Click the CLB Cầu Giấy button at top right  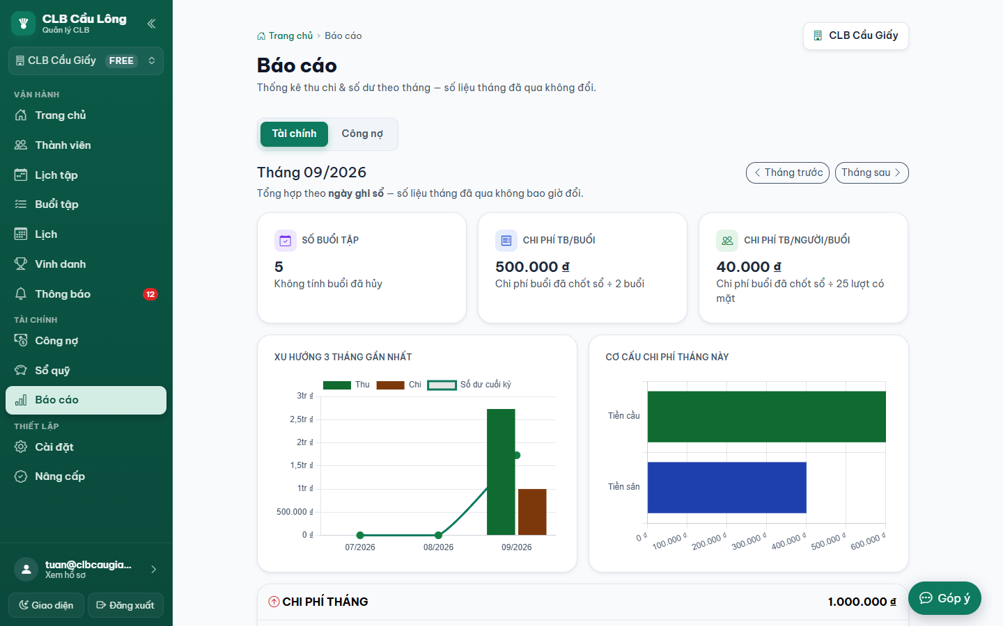pos(856,35)
